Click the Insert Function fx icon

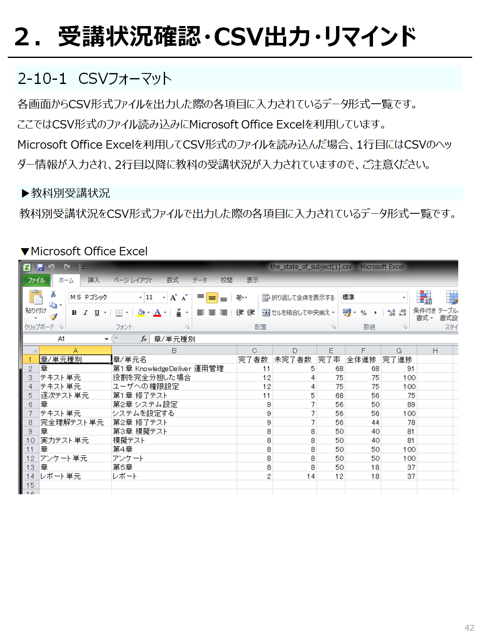point(144,339)
